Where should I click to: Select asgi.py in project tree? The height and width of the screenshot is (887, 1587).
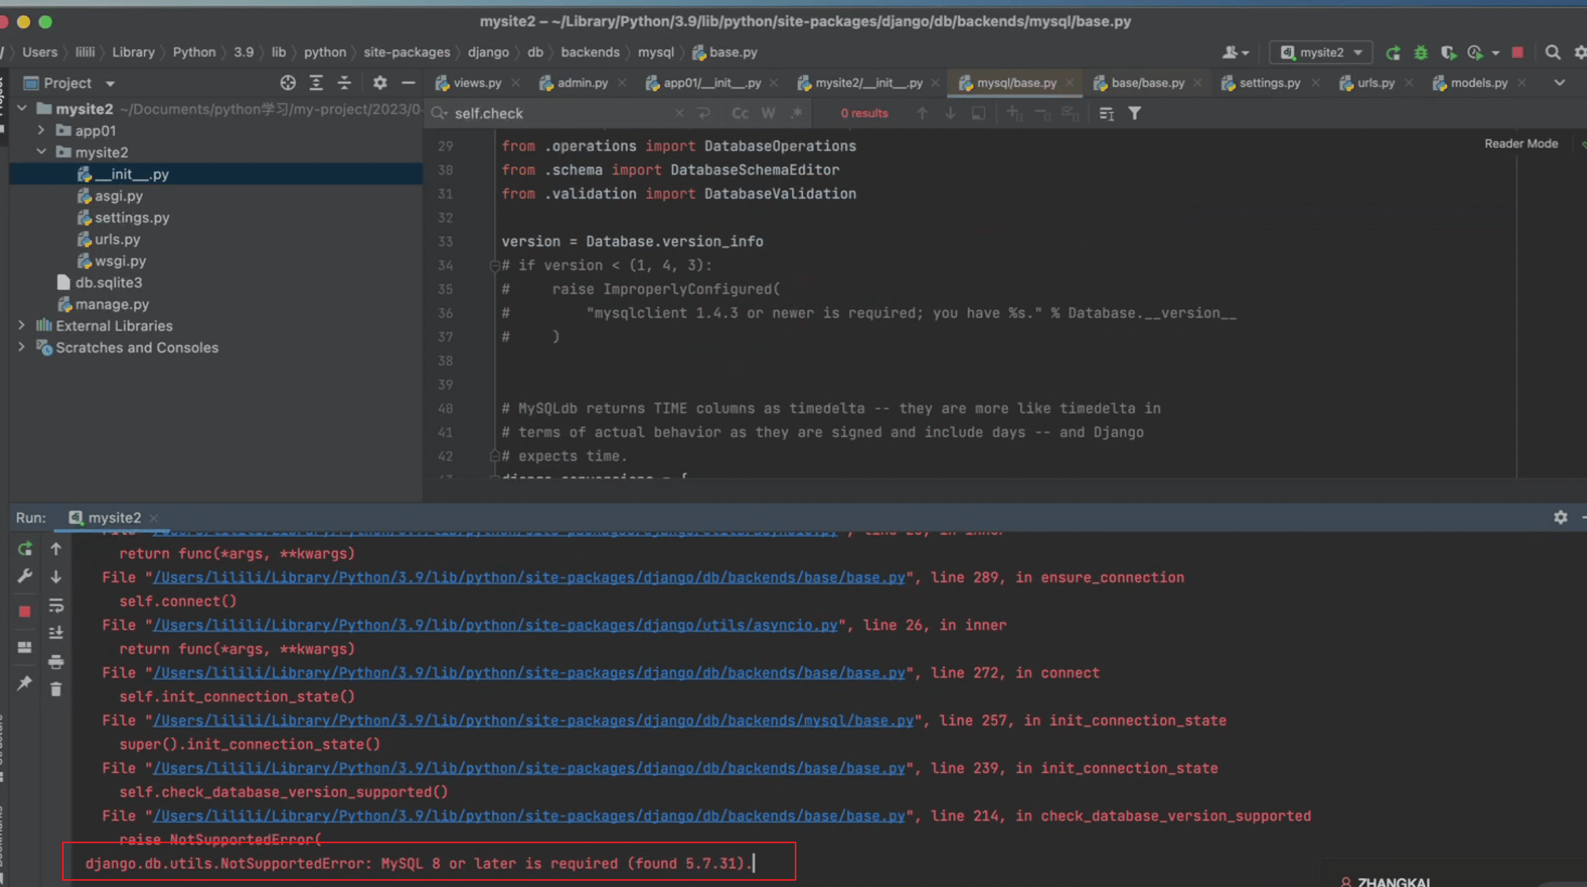pos(118,196)
